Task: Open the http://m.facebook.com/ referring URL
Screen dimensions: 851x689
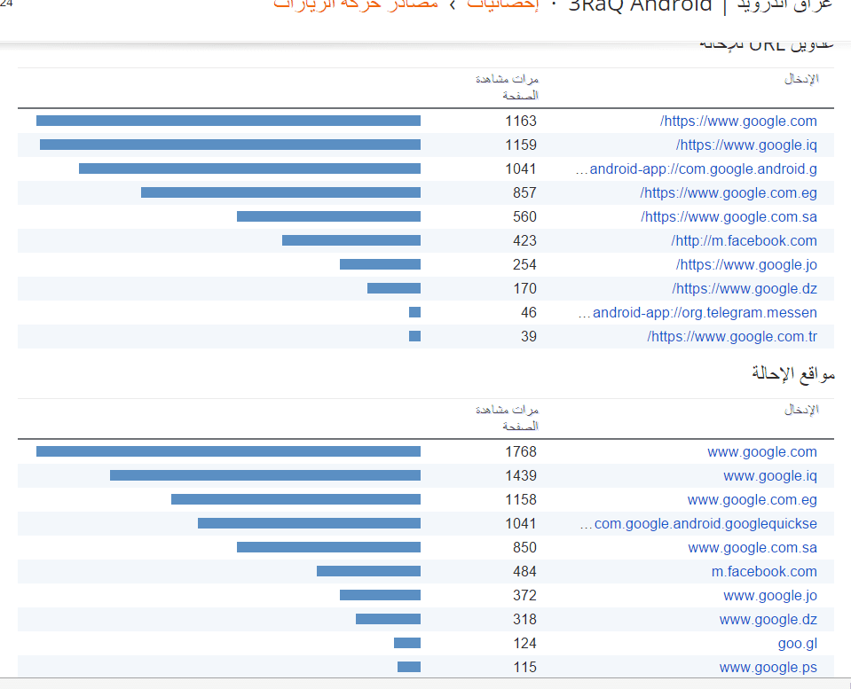Action: pos(744,240)
